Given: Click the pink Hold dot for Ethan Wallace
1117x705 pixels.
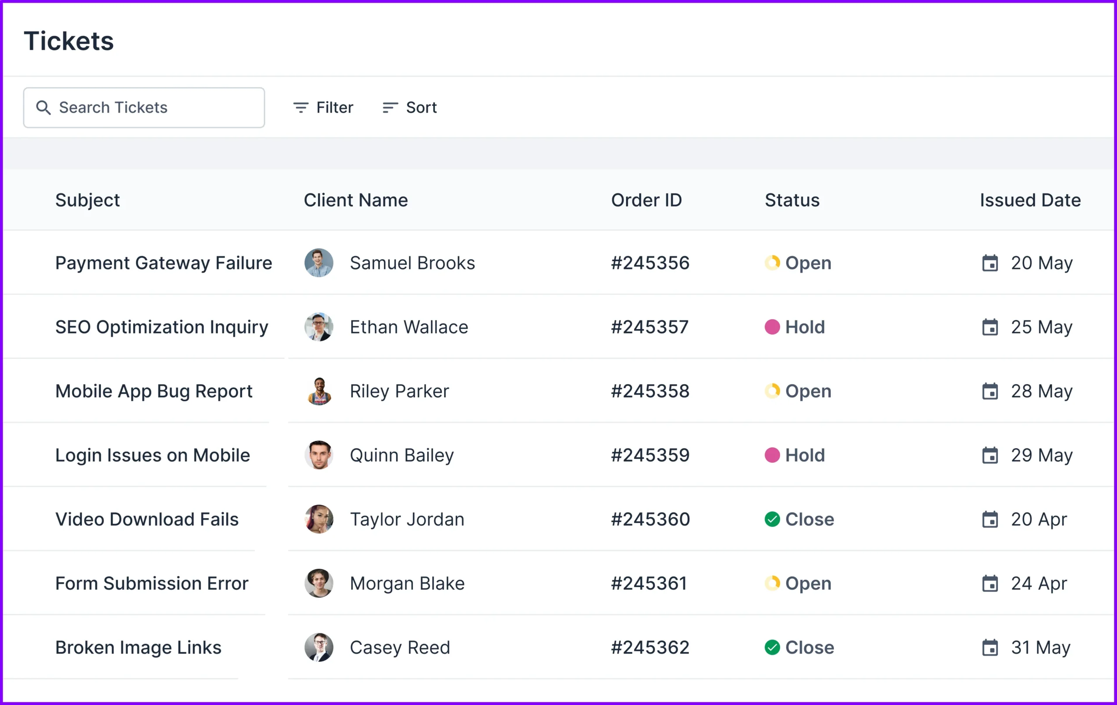Looking at the screenshot, I should click(772, 327).
